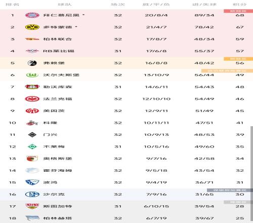Open the Schalke 04 blue crest
253x223 pixels.
click(x=32, y=194)
